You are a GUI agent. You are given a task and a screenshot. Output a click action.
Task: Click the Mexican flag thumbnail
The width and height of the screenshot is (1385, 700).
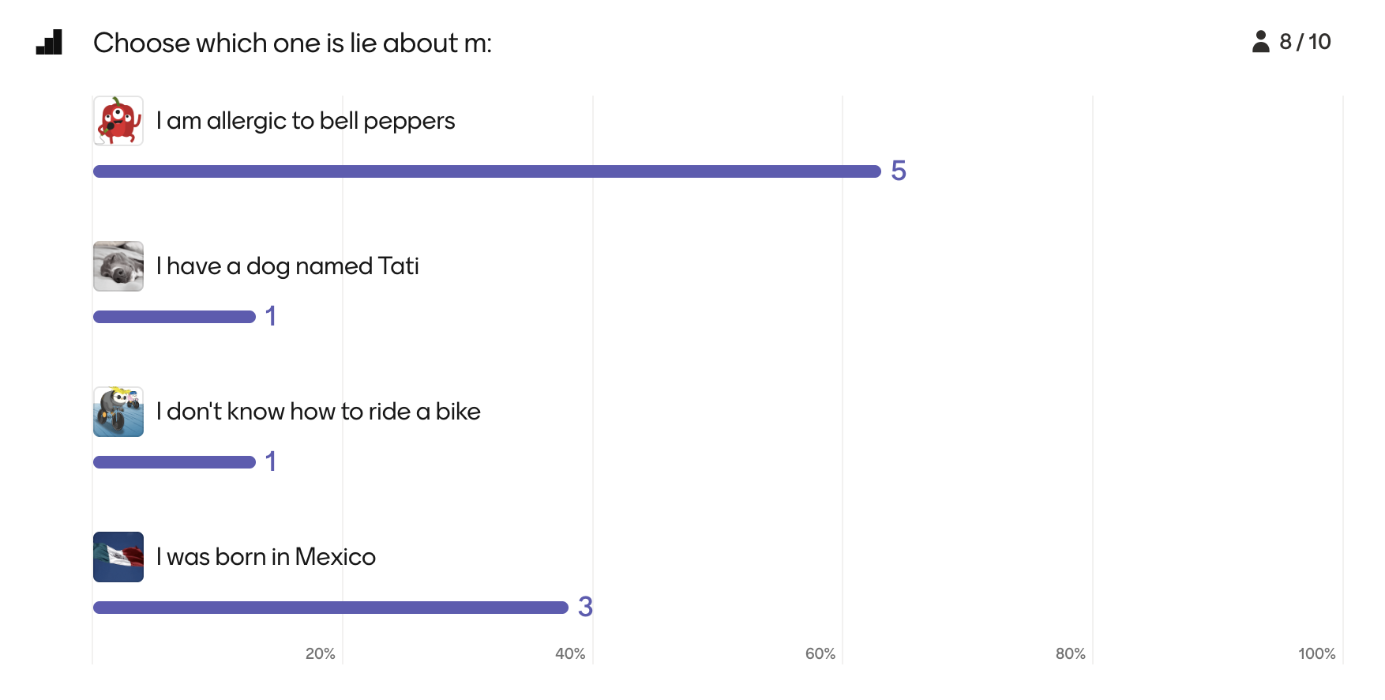tap(118, 557)
